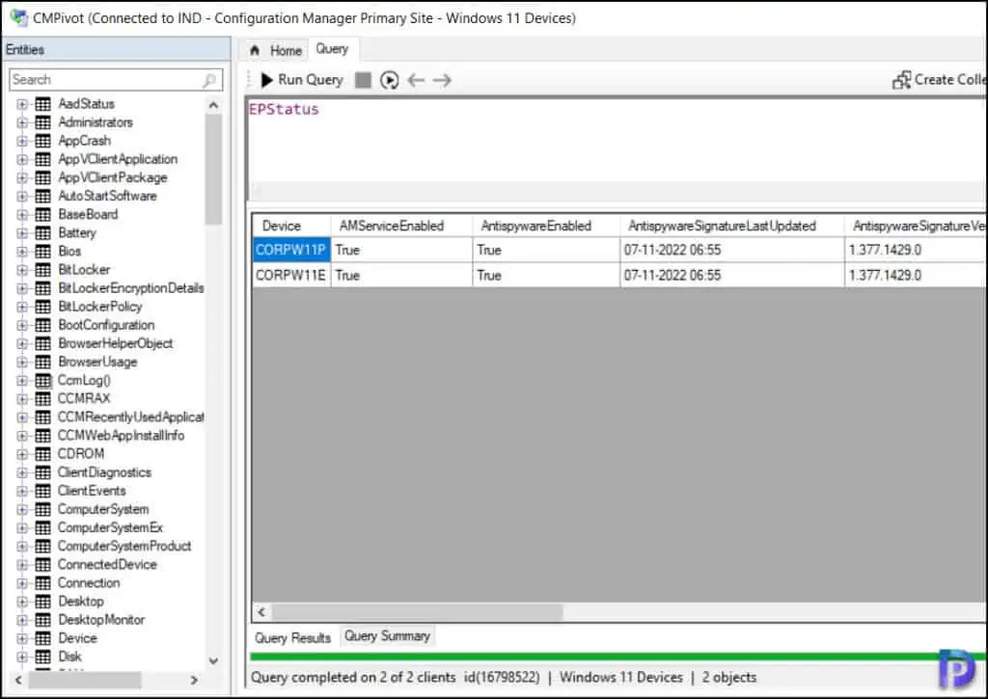Expand the AutoStartSoftware entity node
This screenshot has height=699, width=988.
tap(22, 196)
